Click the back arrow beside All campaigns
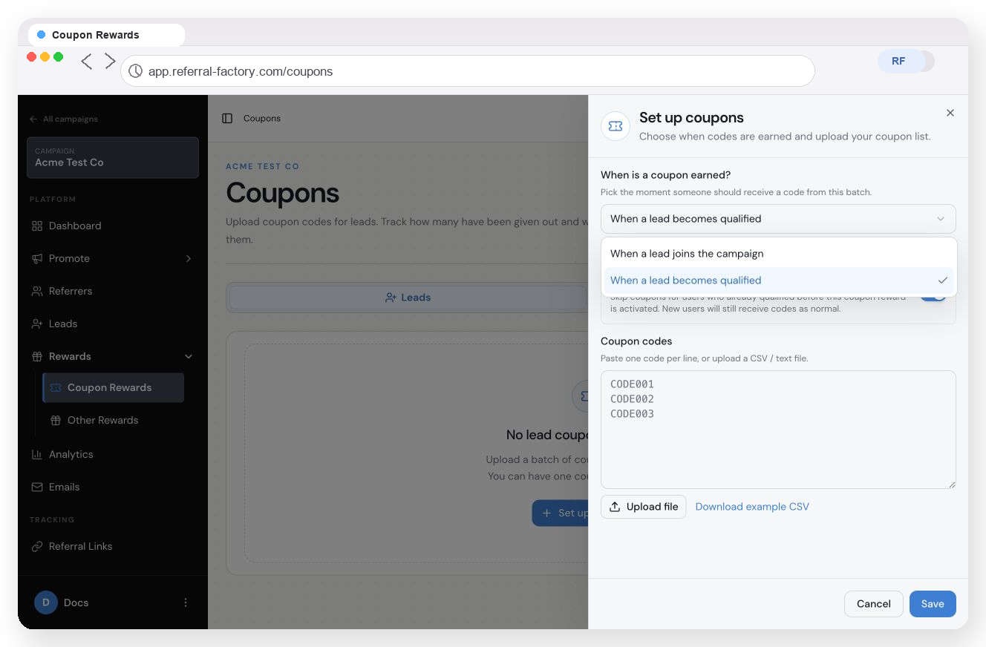Screen dimensions: 986x647 pos(33,119)
